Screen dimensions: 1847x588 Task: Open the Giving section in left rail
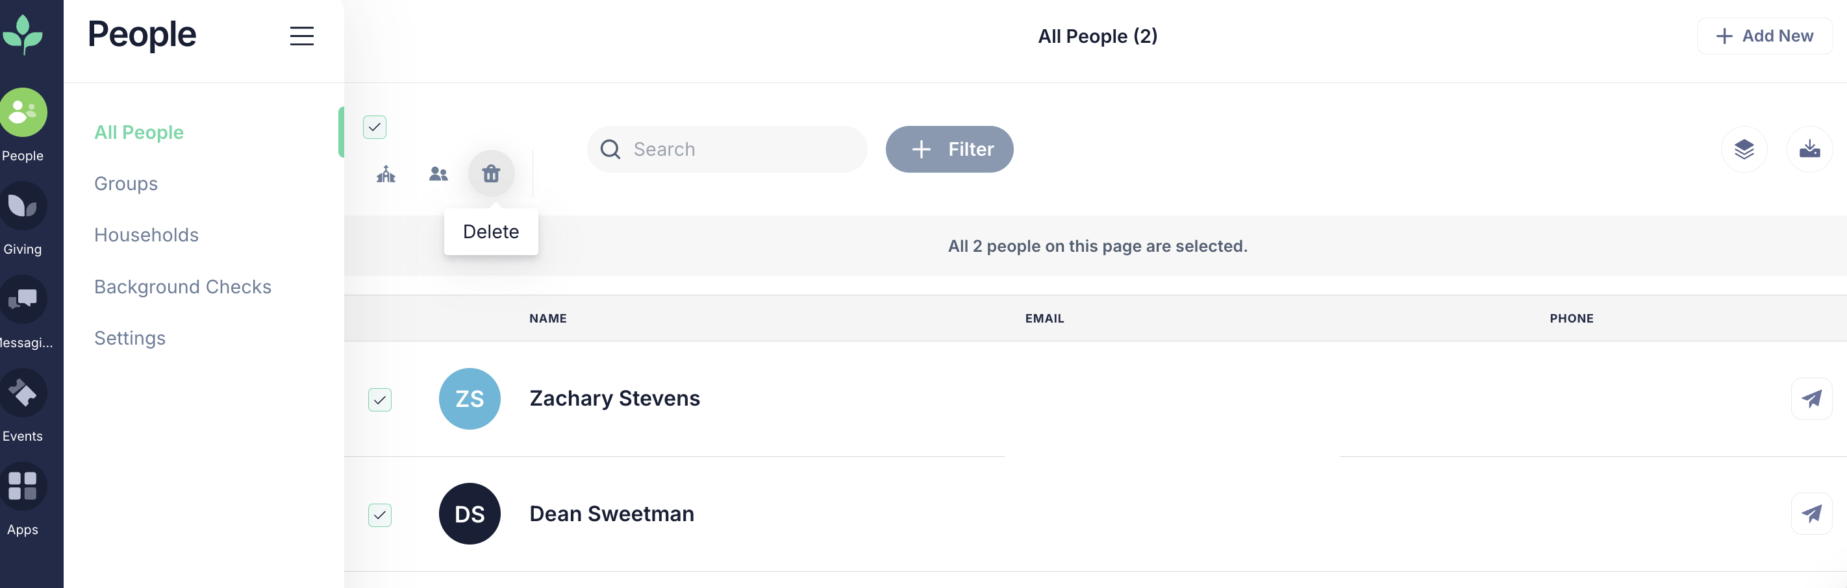[23, 206]
